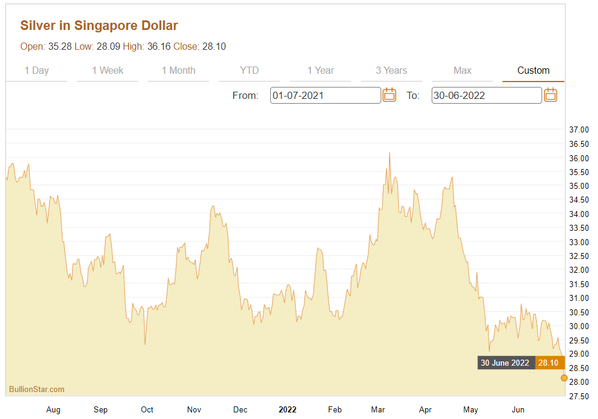
Task: Click the Dec x-axis label
Action: (x=240, y=410)
